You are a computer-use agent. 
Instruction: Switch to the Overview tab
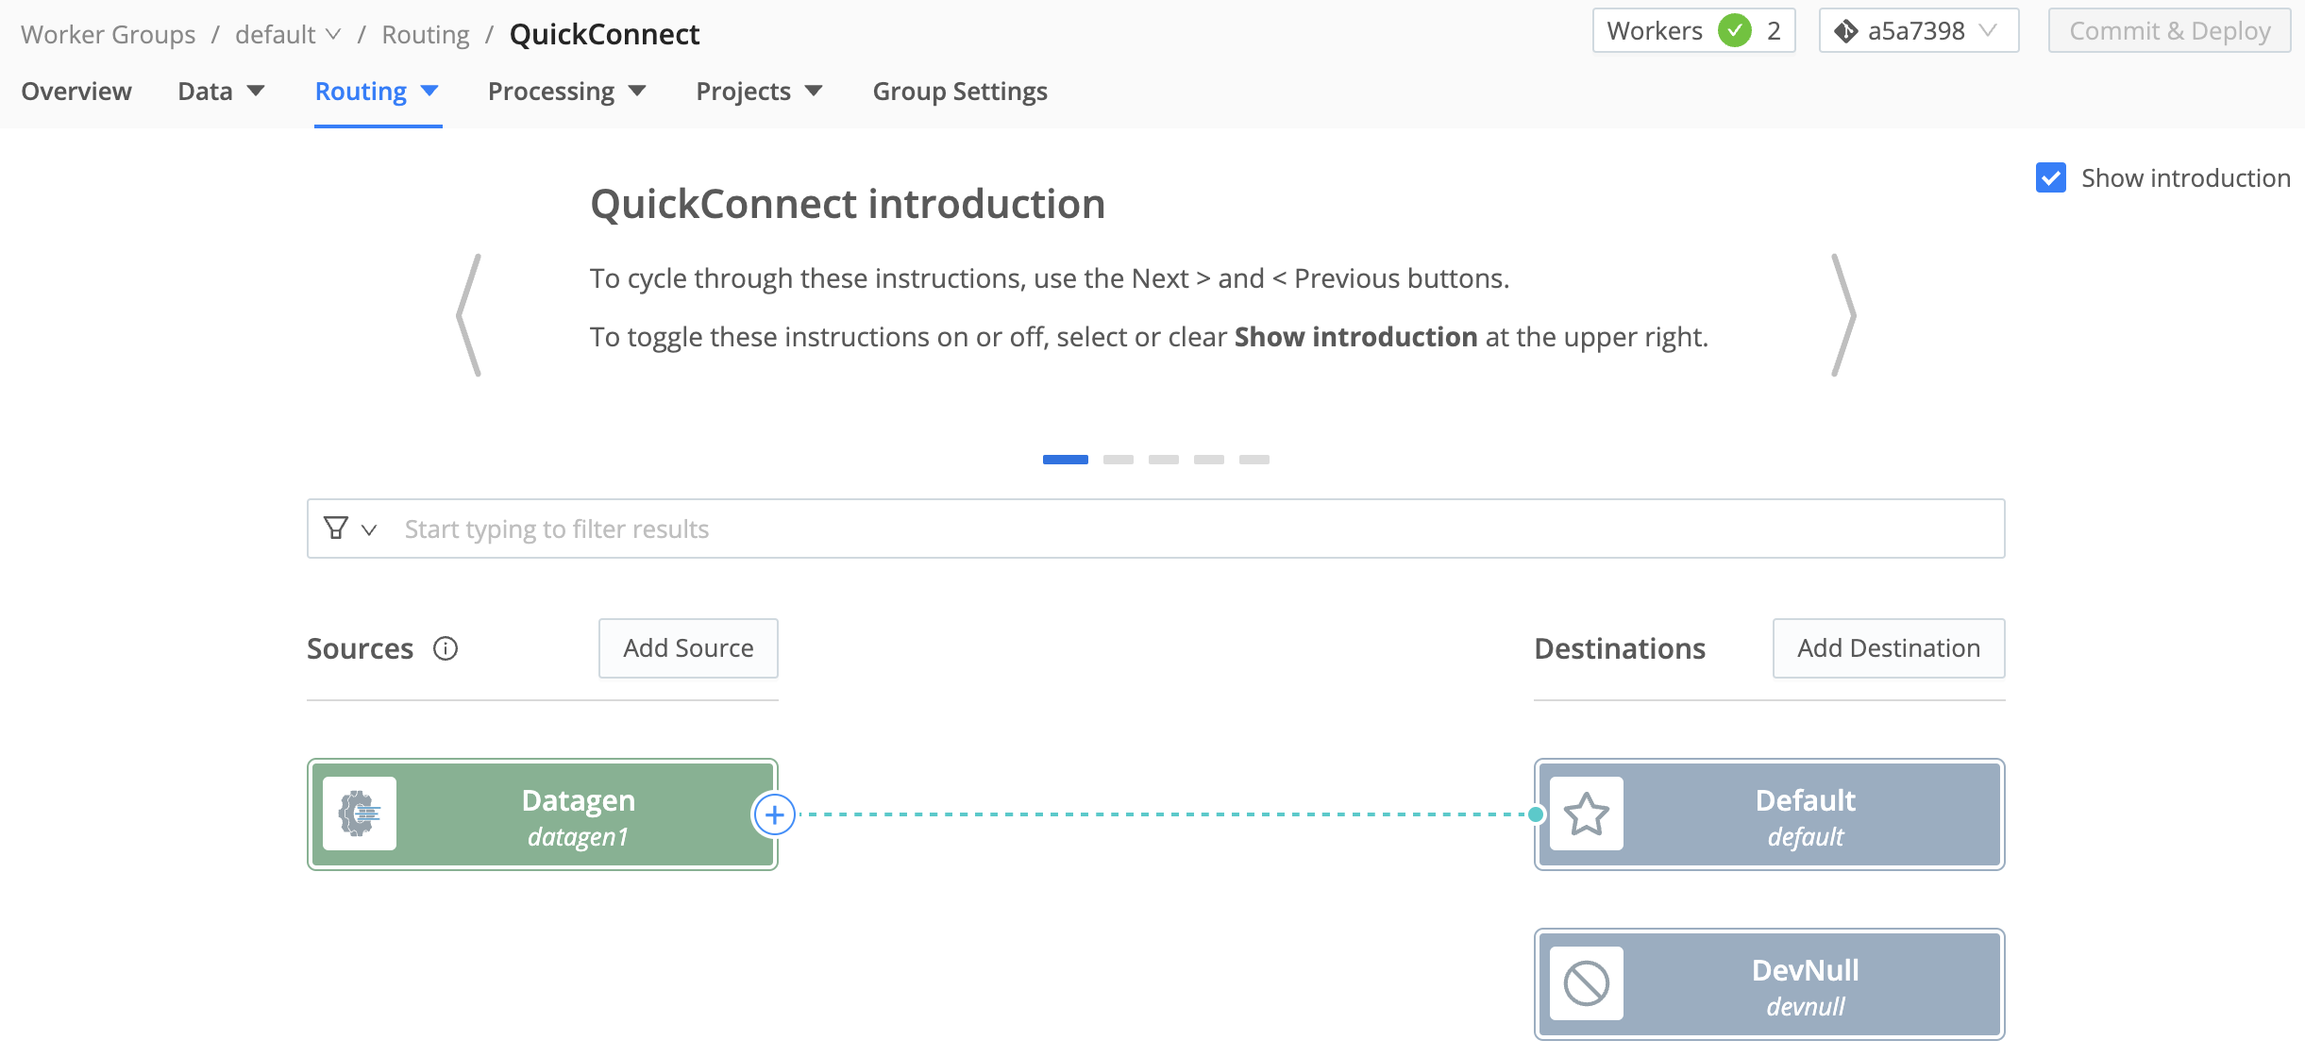pos(76,91)
